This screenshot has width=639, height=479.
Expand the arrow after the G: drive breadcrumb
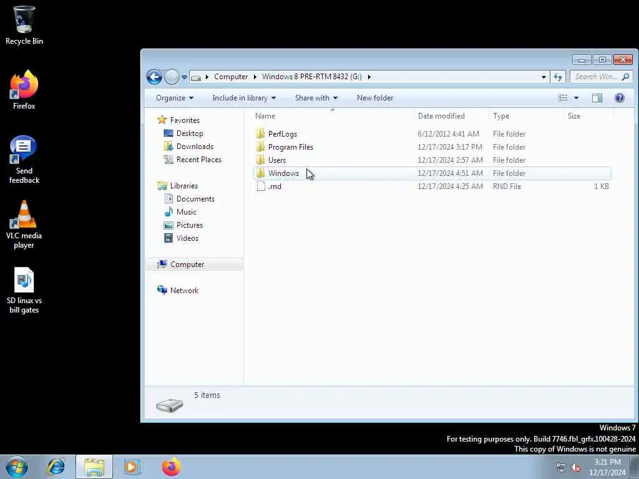tap(369, 77)
